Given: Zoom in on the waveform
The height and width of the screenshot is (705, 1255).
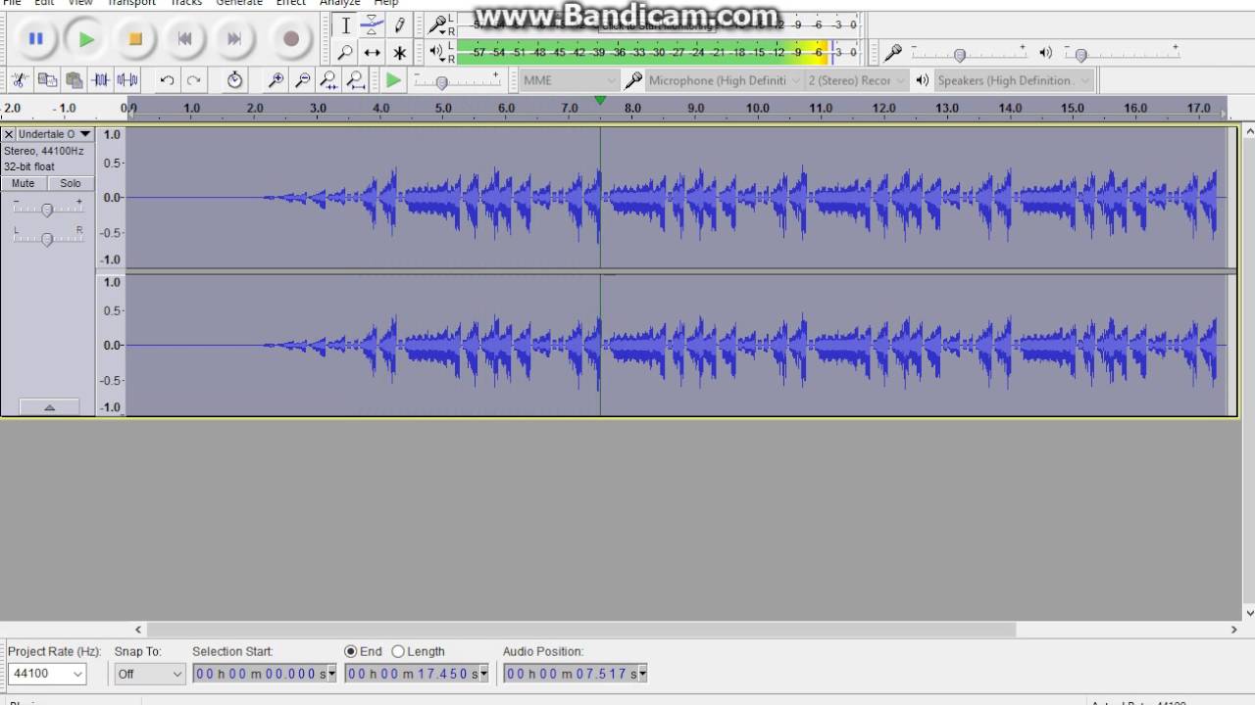Looking at the screenshot, I should [276, 80].
